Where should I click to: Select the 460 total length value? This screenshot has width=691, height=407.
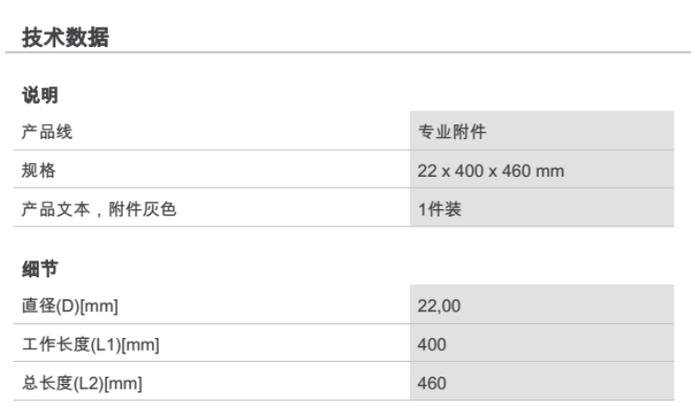[x=432, y=382]
